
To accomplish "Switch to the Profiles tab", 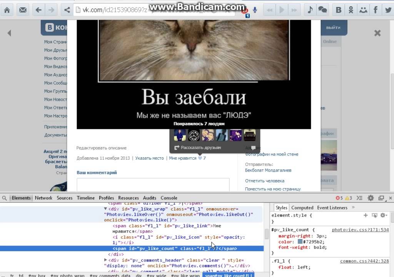I will point(106,198).
